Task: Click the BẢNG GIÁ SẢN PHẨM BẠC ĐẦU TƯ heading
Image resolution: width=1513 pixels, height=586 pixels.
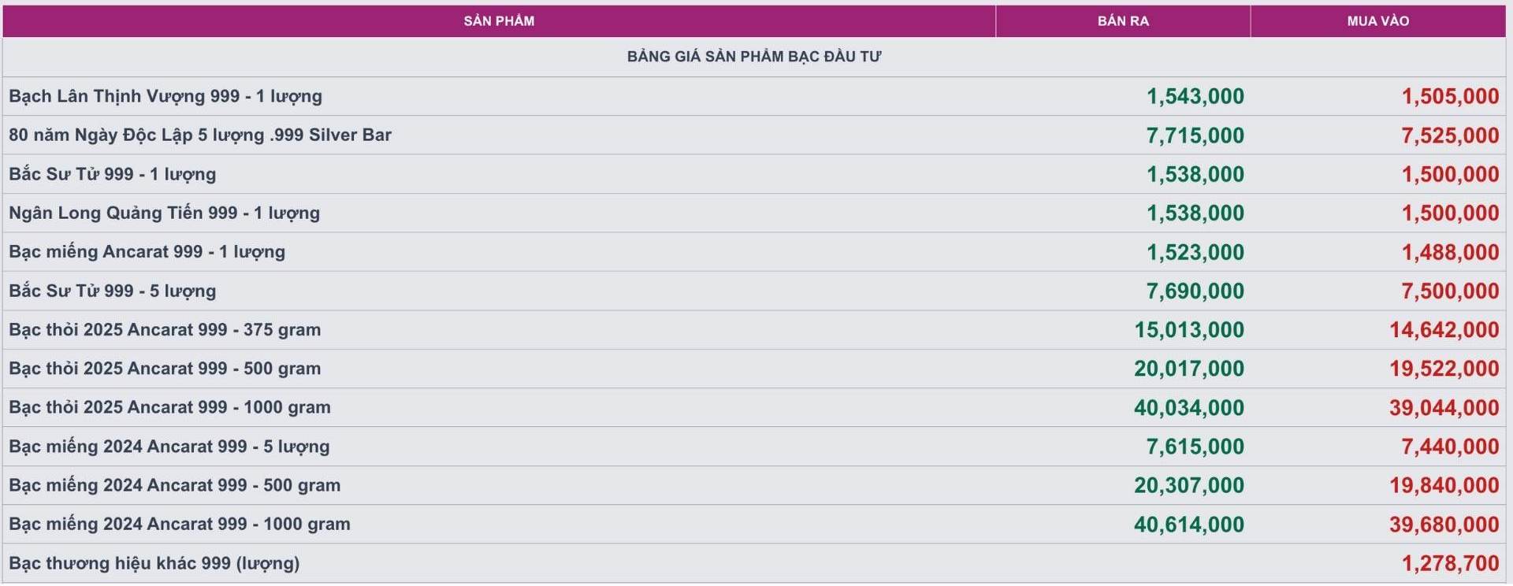Action: click(x=754, y=57)
